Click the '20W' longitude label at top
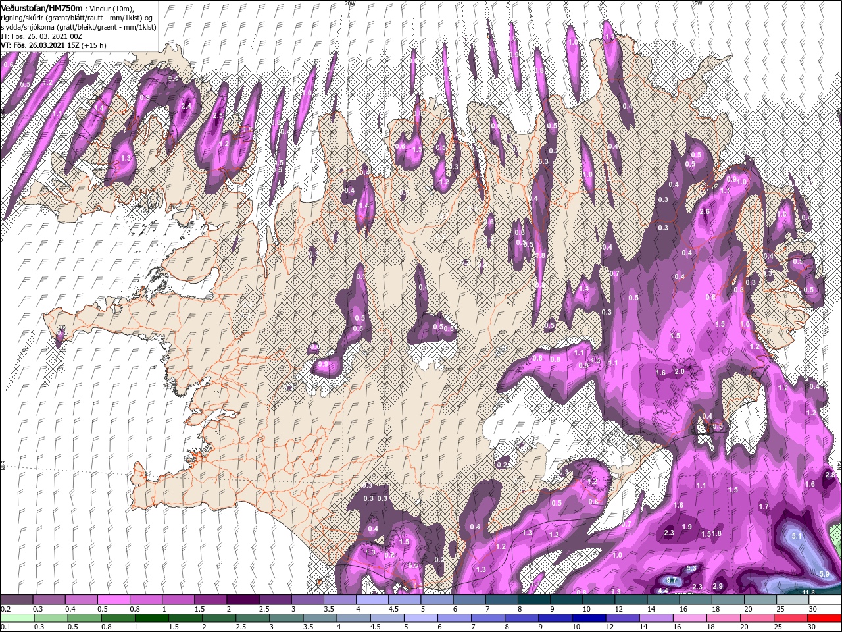This screenshot has width=842, height=632. click(350, 3)
